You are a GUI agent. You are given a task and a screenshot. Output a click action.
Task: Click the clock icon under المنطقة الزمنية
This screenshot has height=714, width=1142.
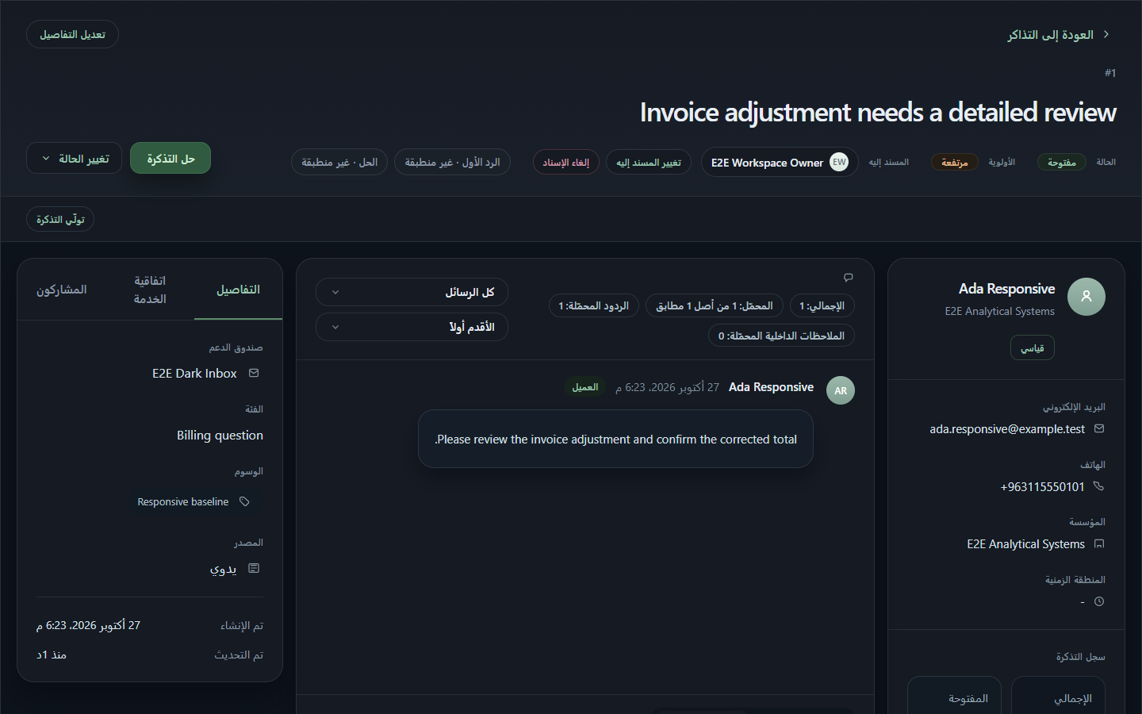click(x=1099, y=601)
